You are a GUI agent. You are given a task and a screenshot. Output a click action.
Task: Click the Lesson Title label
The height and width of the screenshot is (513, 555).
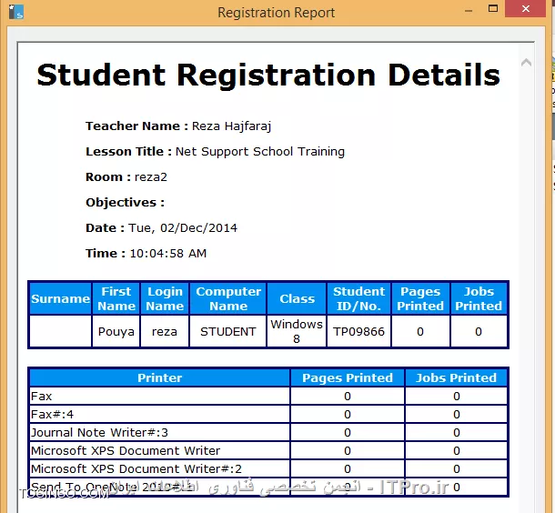click(x=129, y=151)
